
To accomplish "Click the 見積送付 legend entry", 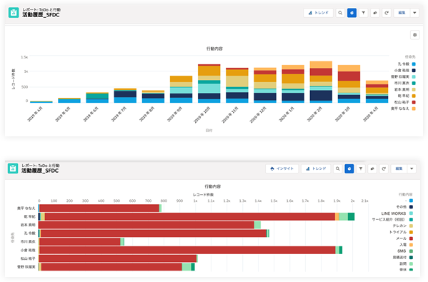I will coord(402,257).
